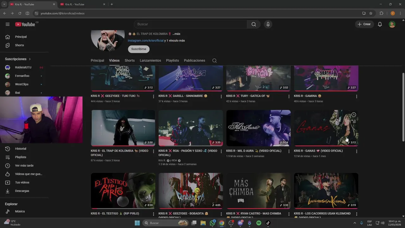This screenshot has width=405, height=228.
Task: Select the Videos channel tab
Action: [114, 60]
